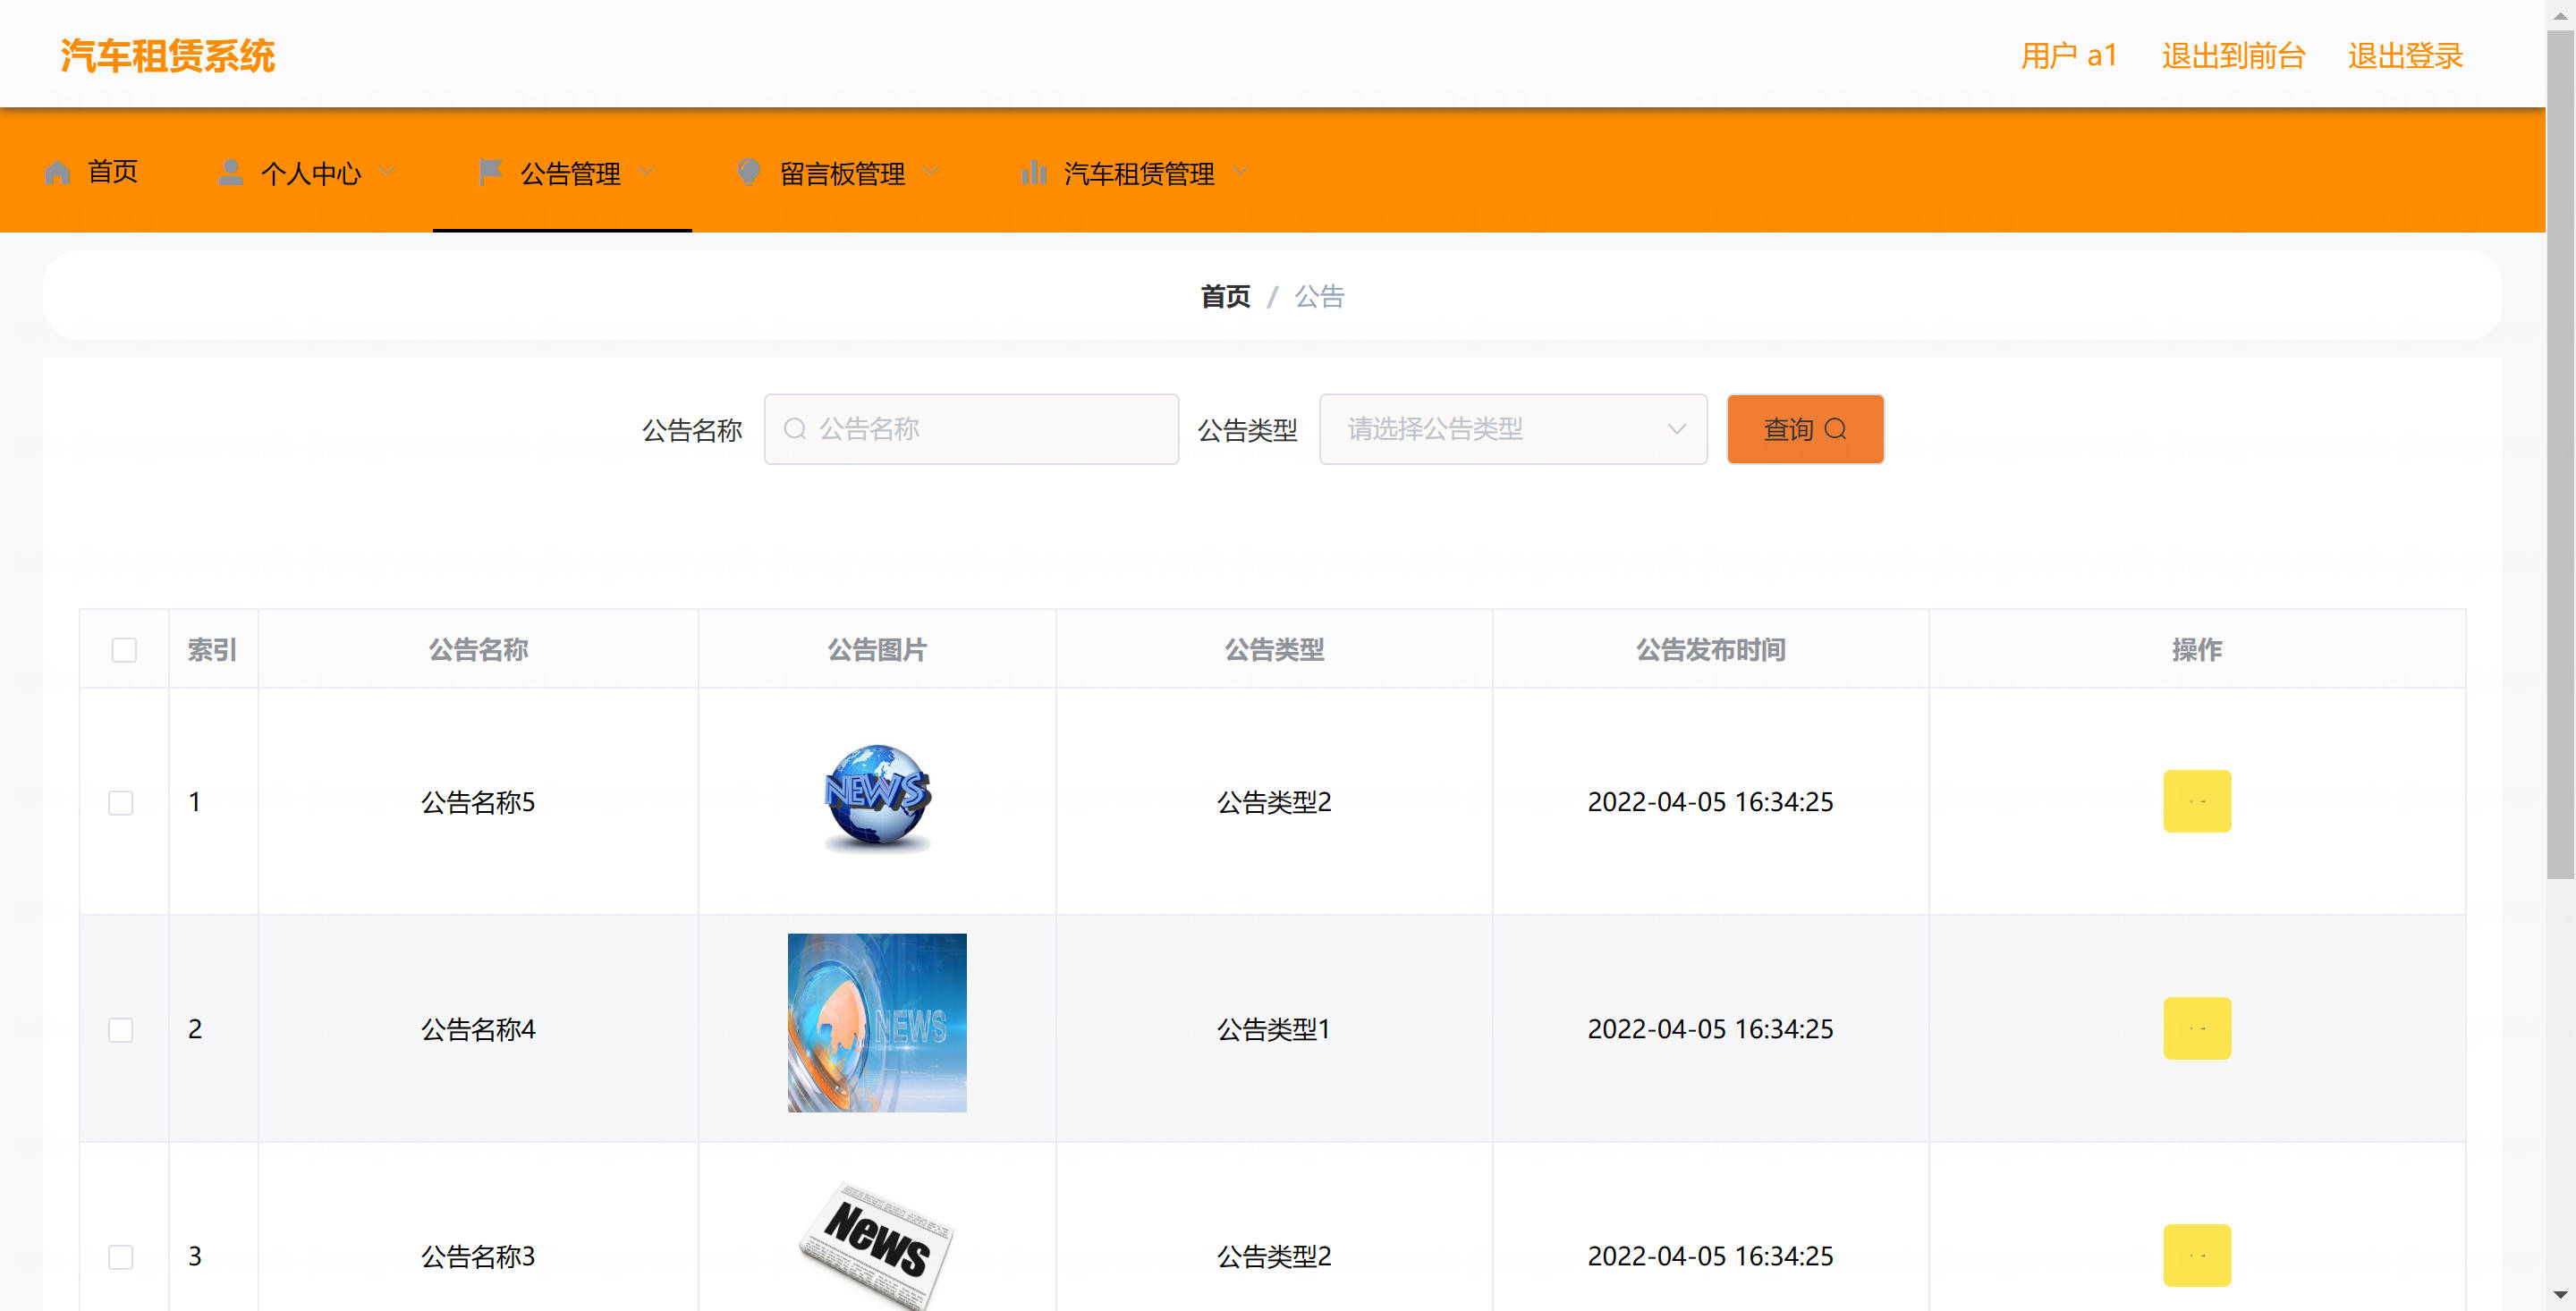Click the 退出到前台 link
This screenshot has width=2576, height=1311.
(2233, 56)
